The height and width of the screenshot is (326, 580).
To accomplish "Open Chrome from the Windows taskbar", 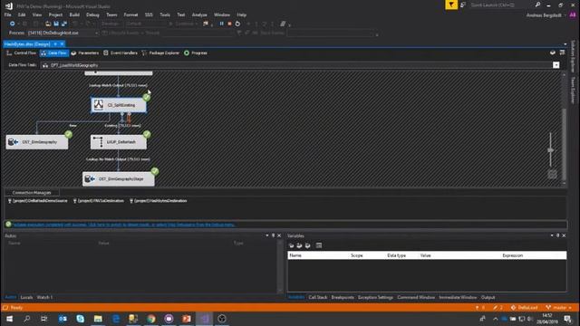I will 151,319.
